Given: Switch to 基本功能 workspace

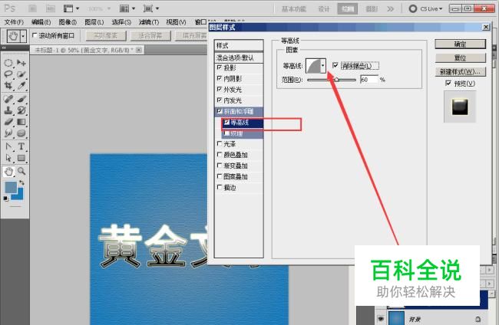Looking at the screenshot, I should pyautogui.click(x=294, y=9).
